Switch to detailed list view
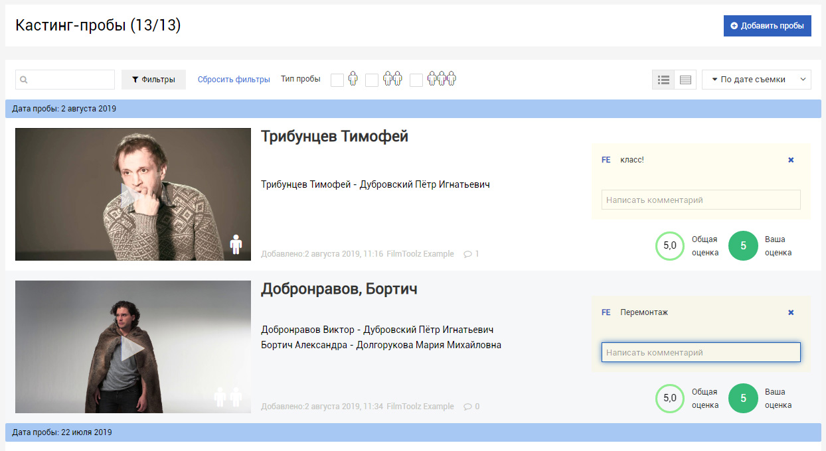This screenshot has width=826, height=451. [663, 80]
